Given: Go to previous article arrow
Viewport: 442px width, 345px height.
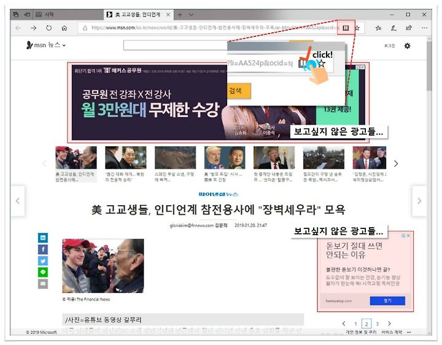Looking at the screenshot, I should 17,201.
